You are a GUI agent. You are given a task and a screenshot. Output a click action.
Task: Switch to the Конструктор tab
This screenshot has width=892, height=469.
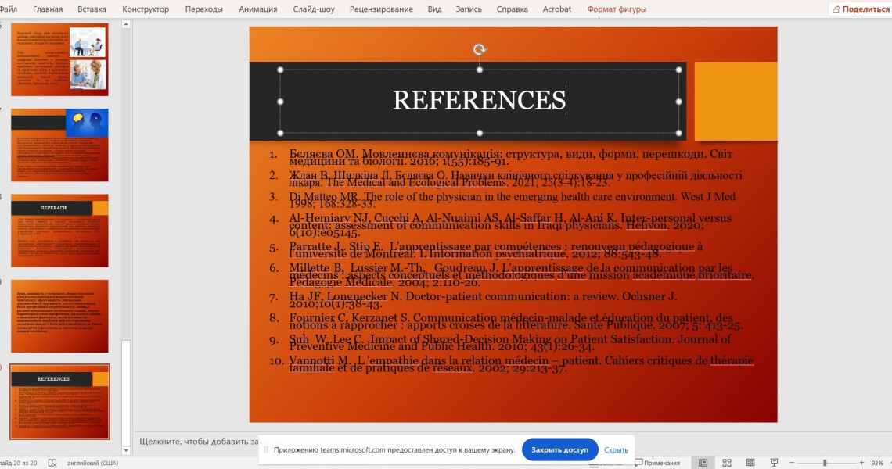click(x=146, y=9)
